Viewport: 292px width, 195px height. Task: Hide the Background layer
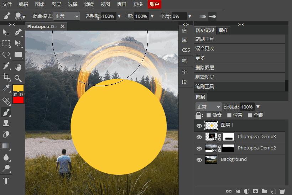point(199,160)
